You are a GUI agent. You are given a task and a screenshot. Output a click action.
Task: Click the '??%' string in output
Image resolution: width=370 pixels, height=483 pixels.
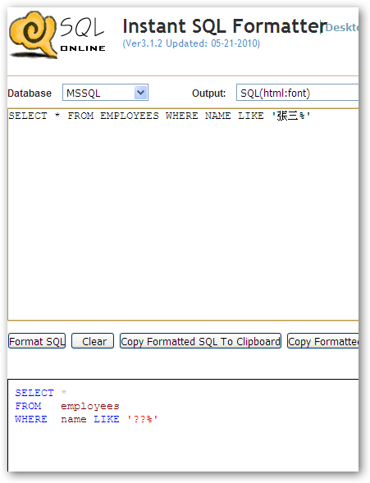tap(143, 419)
